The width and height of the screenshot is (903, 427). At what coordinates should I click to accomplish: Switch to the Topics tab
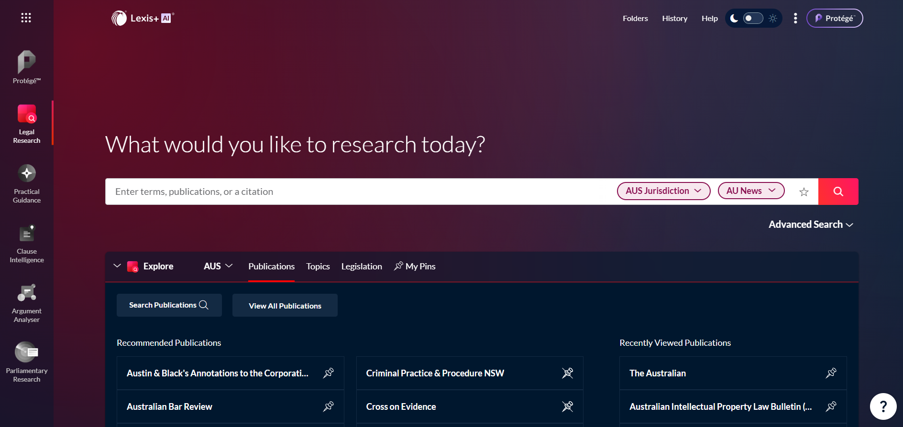click(x=318, y=267)
